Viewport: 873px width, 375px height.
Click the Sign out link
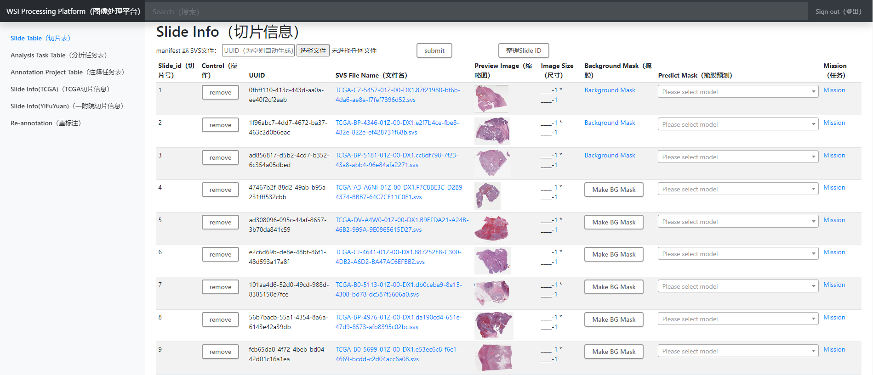pyautogui.click(x=838, y=11)
